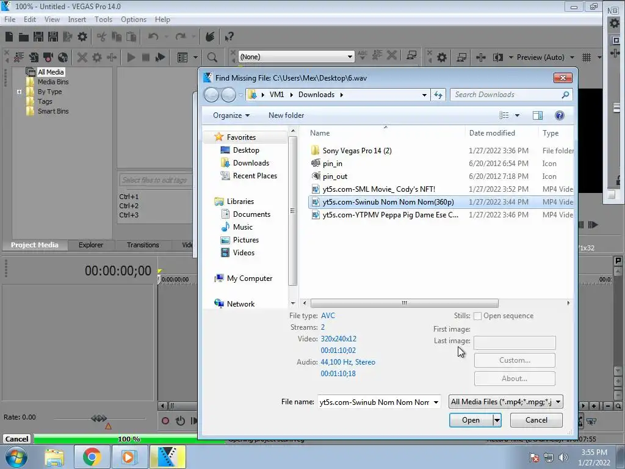Toggle the preview pane icon in dialog

click(537, 115)
